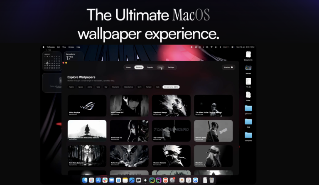Select the Torii Gate Samurai wallpaper

tap(87, 156)
